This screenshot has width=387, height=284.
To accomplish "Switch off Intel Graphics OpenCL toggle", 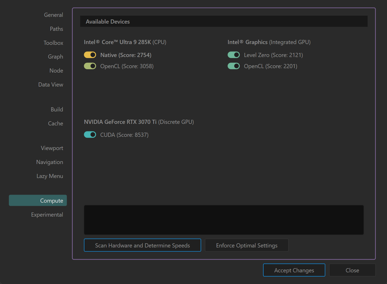I will pos(233,66).
